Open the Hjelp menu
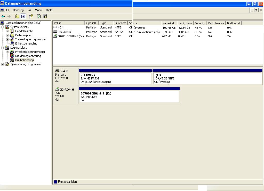The image size is (264, 191). pyautogui.click(x=49, y=10)
